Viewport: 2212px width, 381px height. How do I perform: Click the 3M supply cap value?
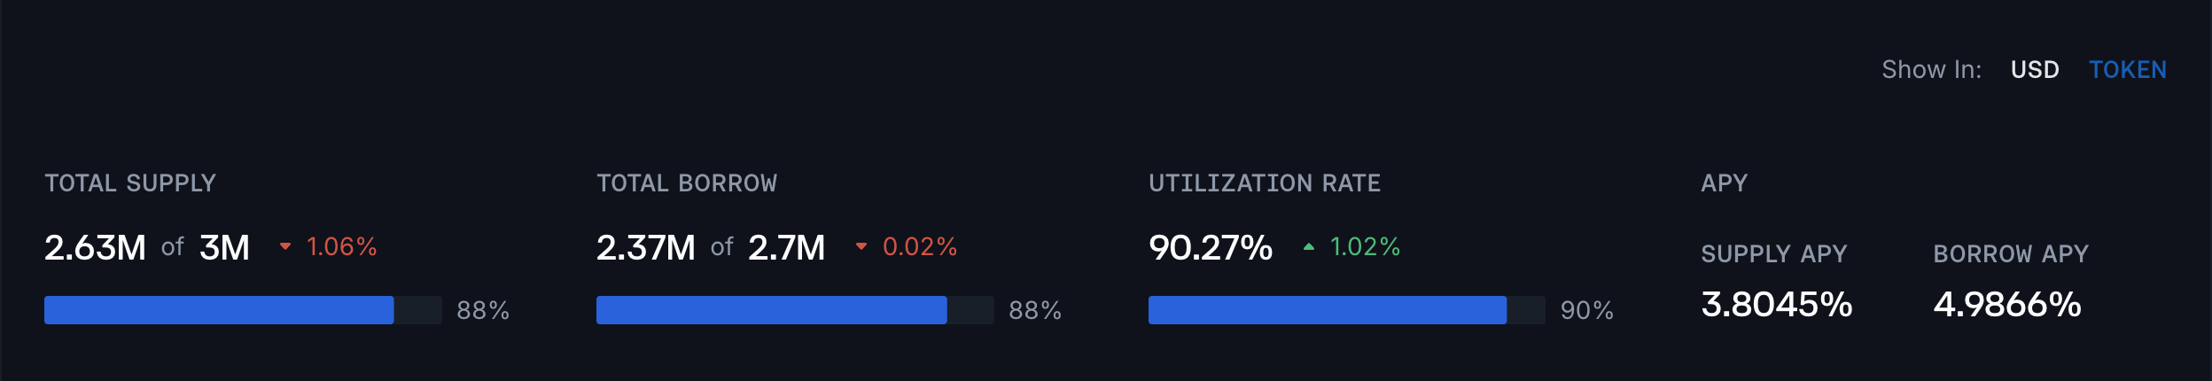[224, 247]
